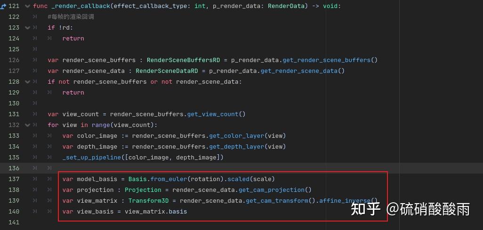Click the view_count variable declaration on line 131
Screen dimensions: 483x230
coord(80,114)
